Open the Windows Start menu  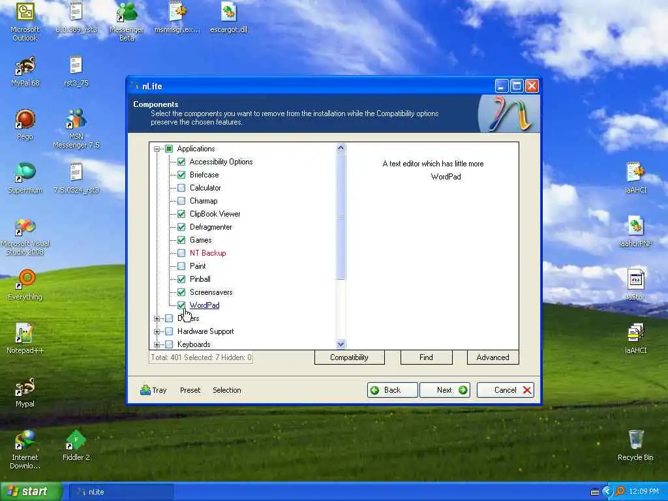[x=31, y=492]
